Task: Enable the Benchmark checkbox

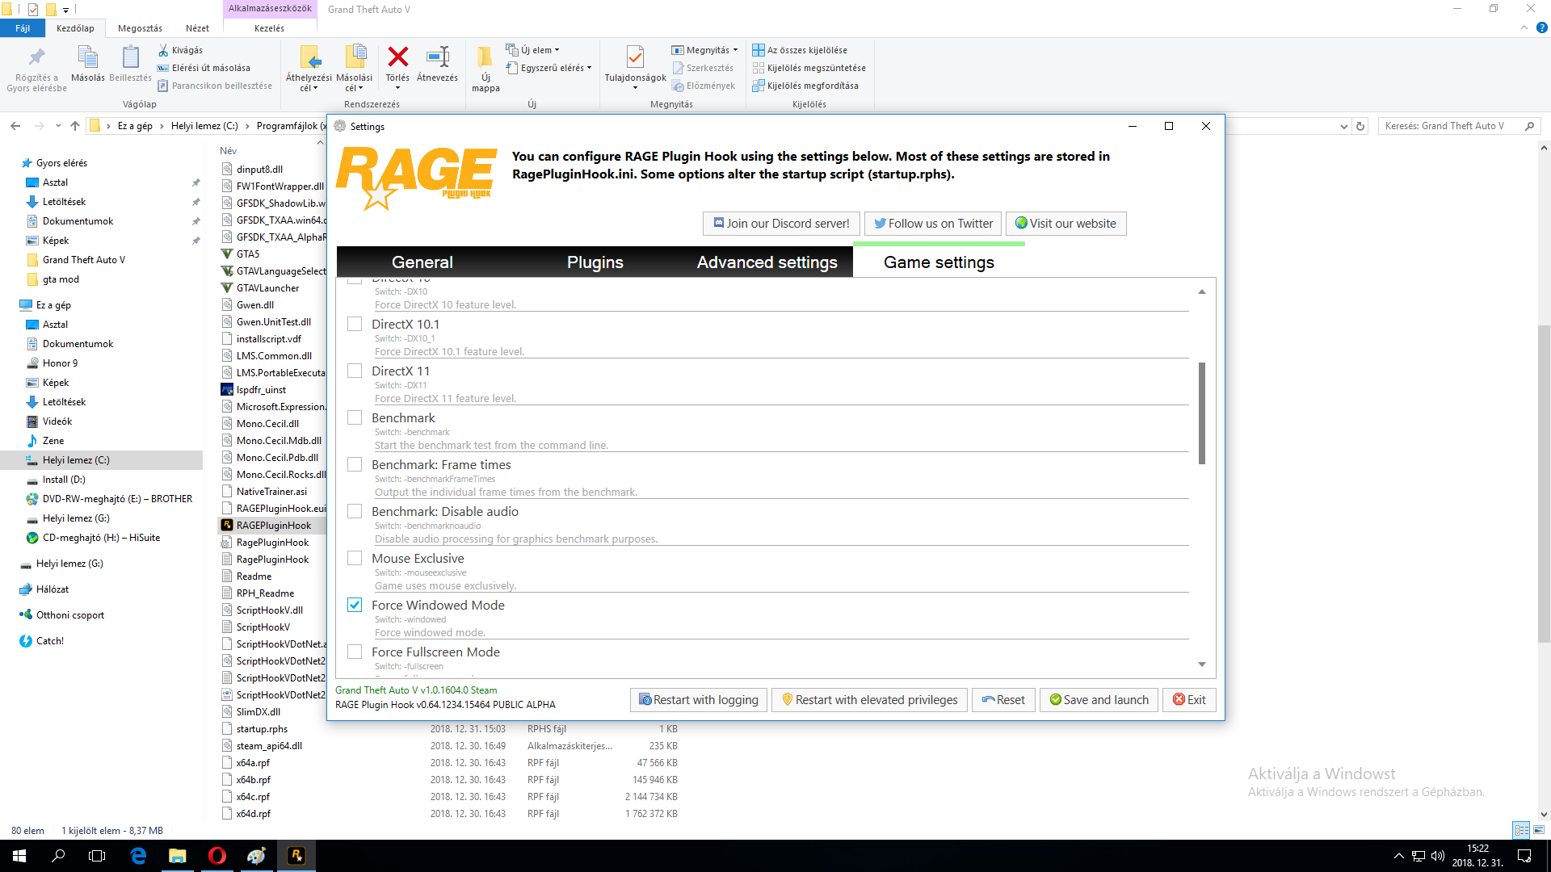Action: coord(355,417)
